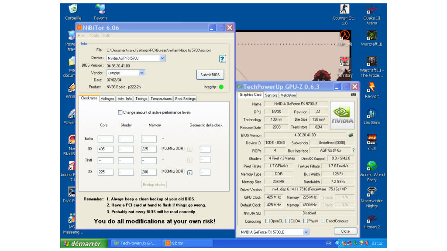Click the question mark beside Bus Interface in GPU-Z
Image resolution: width=447 pixels, height=251 pixels.
(x=353, y=150)
